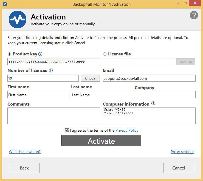This screenshot has width=203, height=181.
Task: Focus the Company input field
Action: coord(165,95)
